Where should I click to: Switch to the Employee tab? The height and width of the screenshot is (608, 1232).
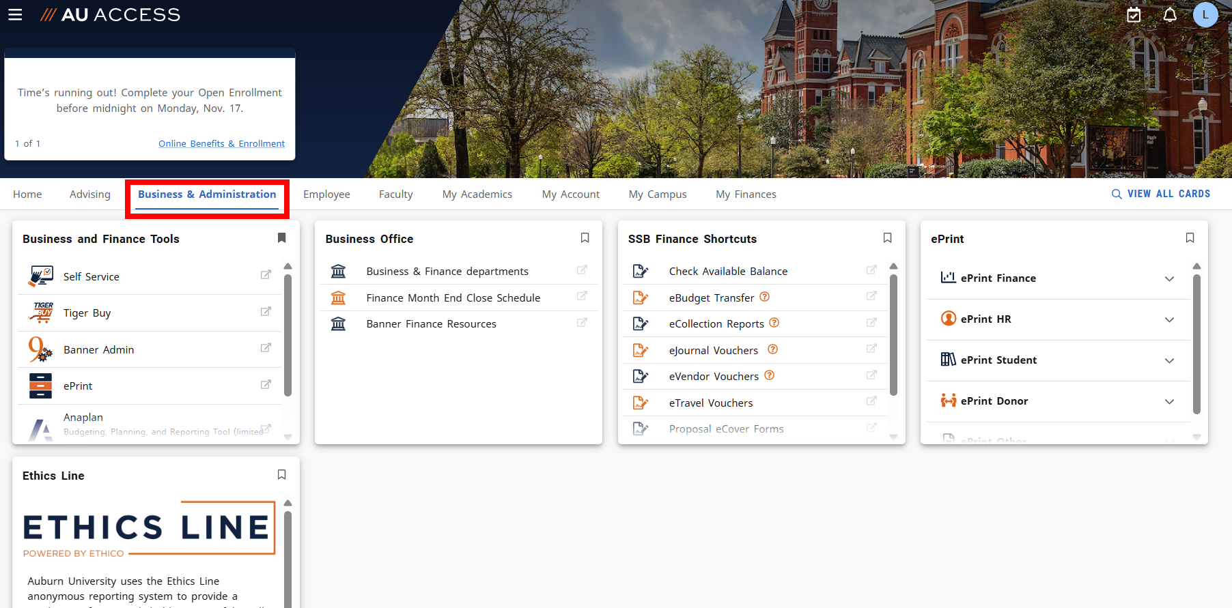(326, 194)
